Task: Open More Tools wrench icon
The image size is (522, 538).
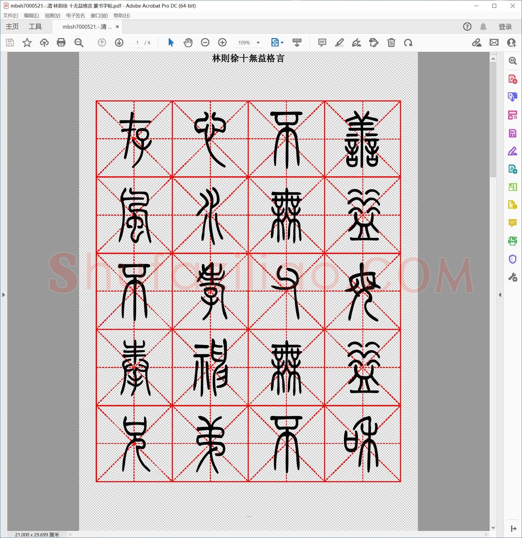Action: pyautogui.click(x=512, y=277)
